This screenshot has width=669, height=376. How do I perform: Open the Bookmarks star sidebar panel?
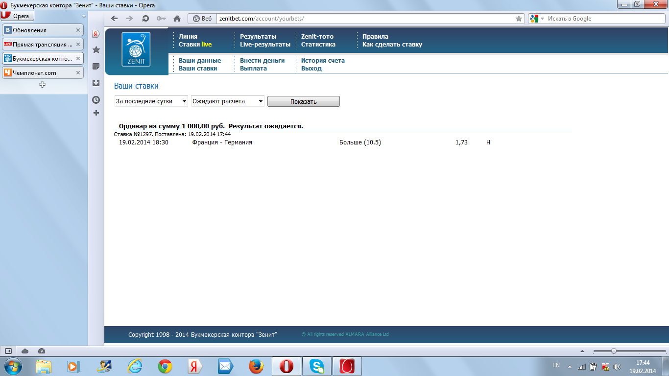96,50
